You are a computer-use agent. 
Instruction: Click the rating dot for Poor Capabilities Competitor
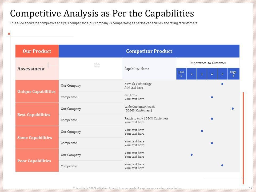click(x=222, y=165)
